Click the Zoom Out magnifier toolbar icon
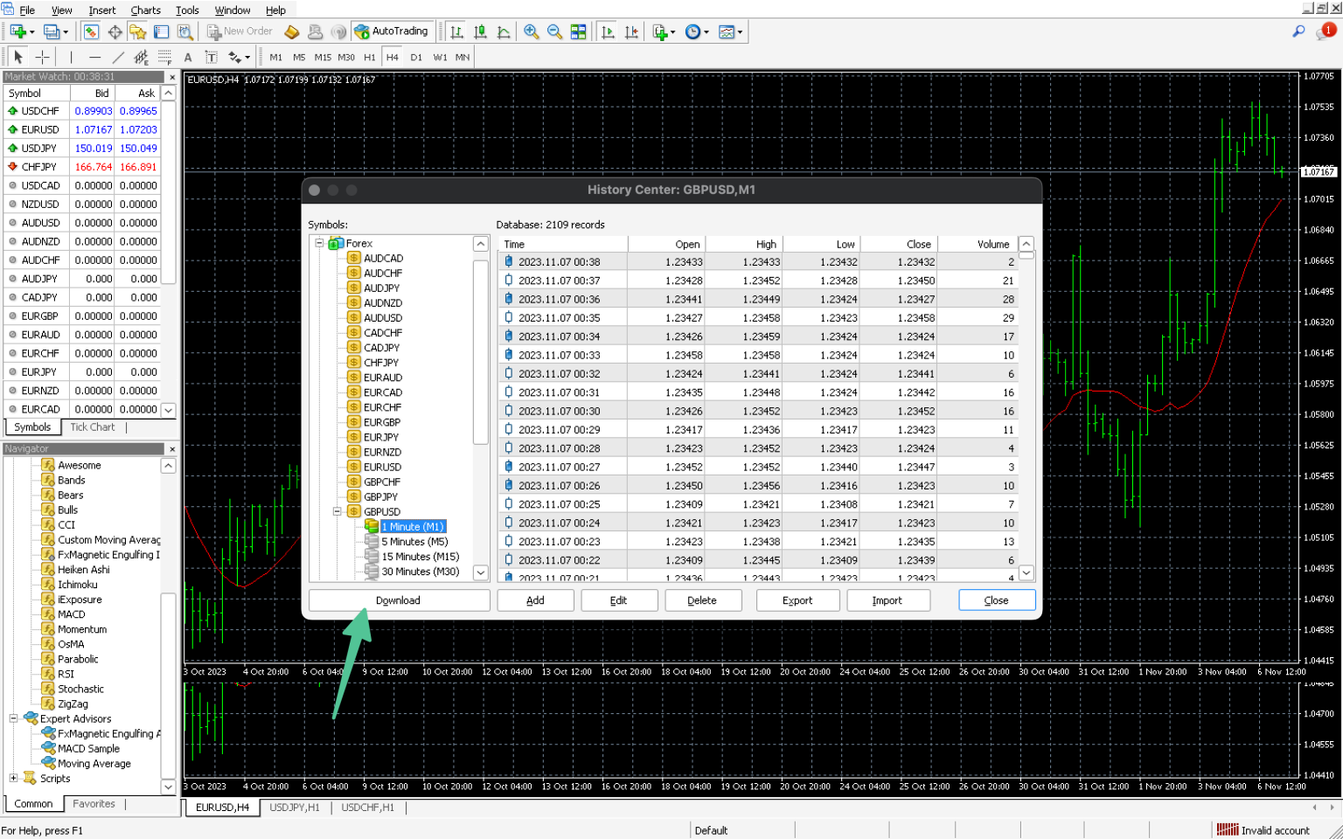The image size is (1343, 839). 554,31
